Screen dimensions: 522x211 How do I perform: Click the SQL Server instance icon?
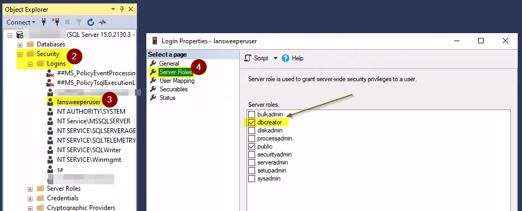coord(20,35)
